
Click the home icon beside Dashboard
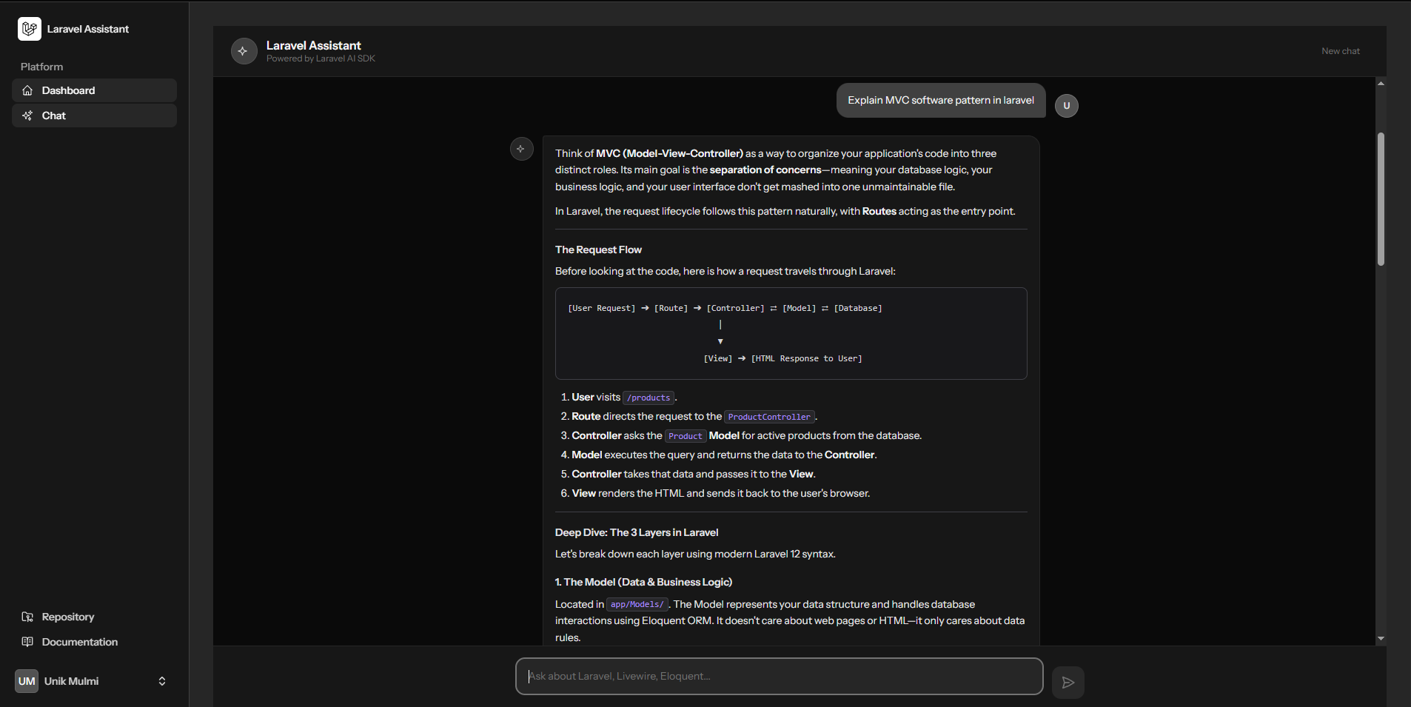coord(27,90)
